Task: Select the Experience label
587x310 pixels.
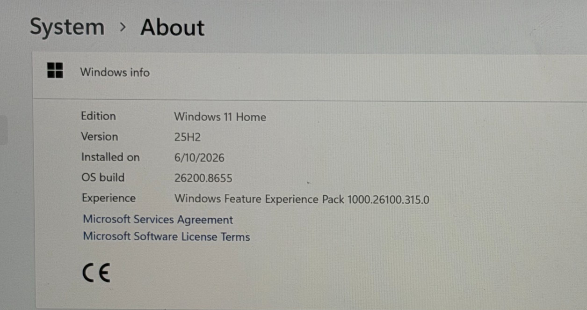Action: pos(109,198)
